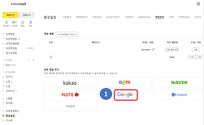204x125 pixels.
Task: Open important mail star icon
Action: coord(23,22)
